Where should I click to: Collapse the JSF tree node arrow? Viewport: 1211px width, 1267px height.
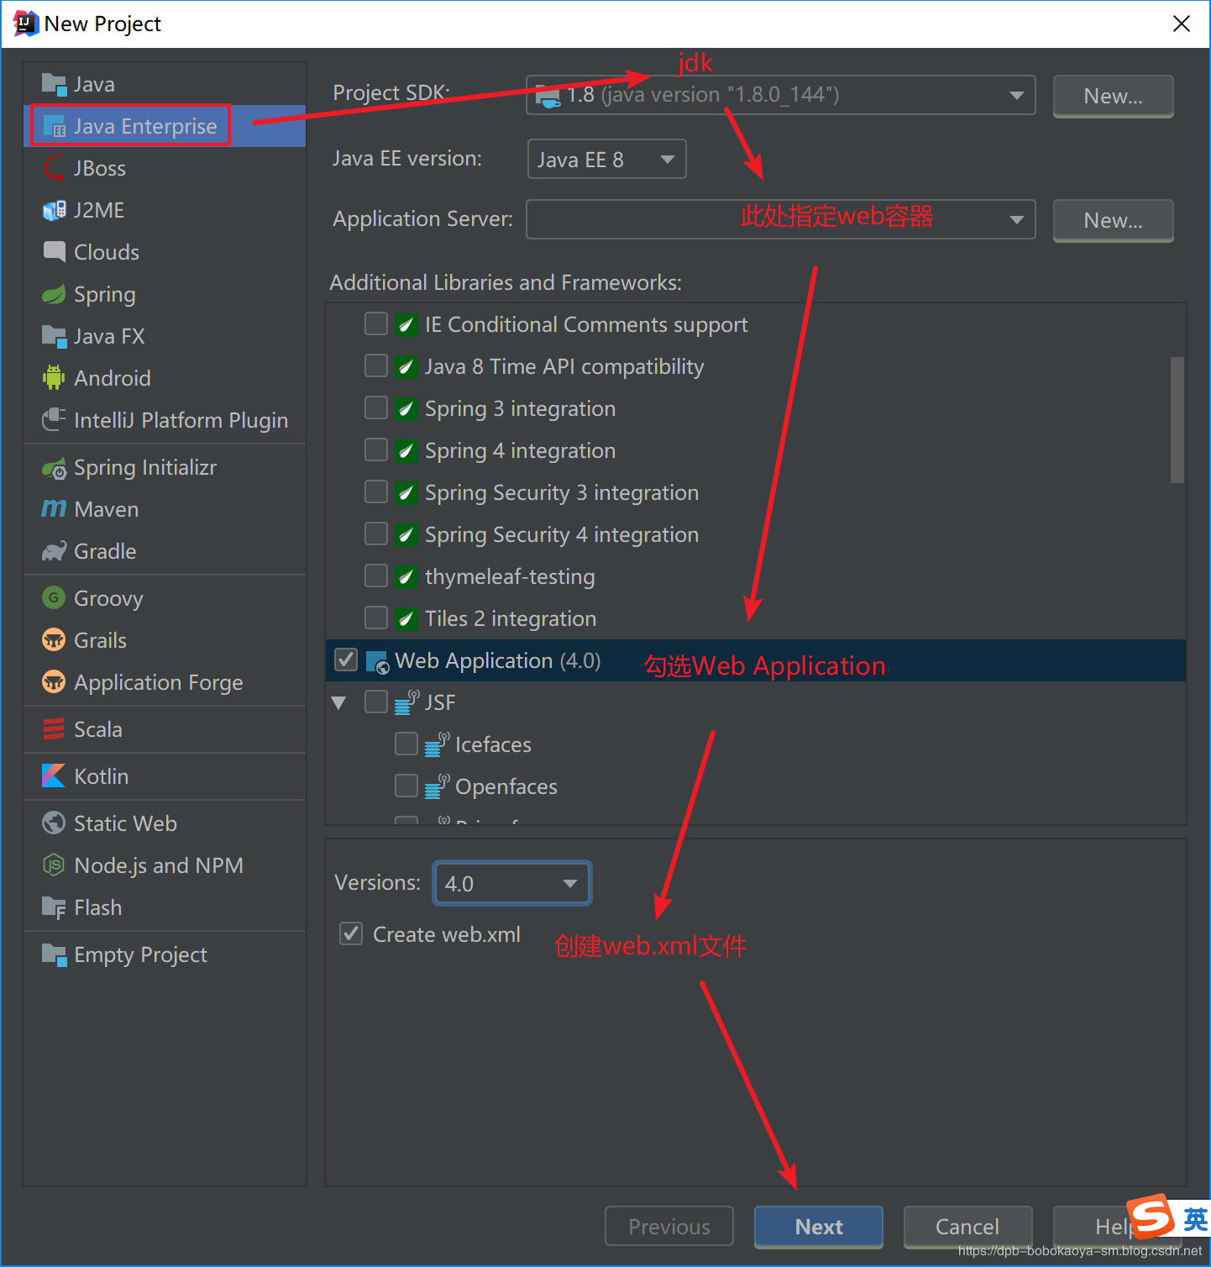click(339, 702)
